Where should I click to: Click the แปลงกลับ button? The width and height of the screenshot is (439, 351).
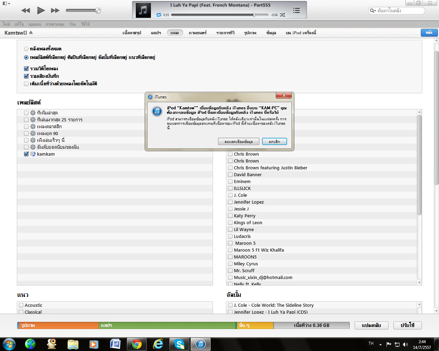pos(371,325)
